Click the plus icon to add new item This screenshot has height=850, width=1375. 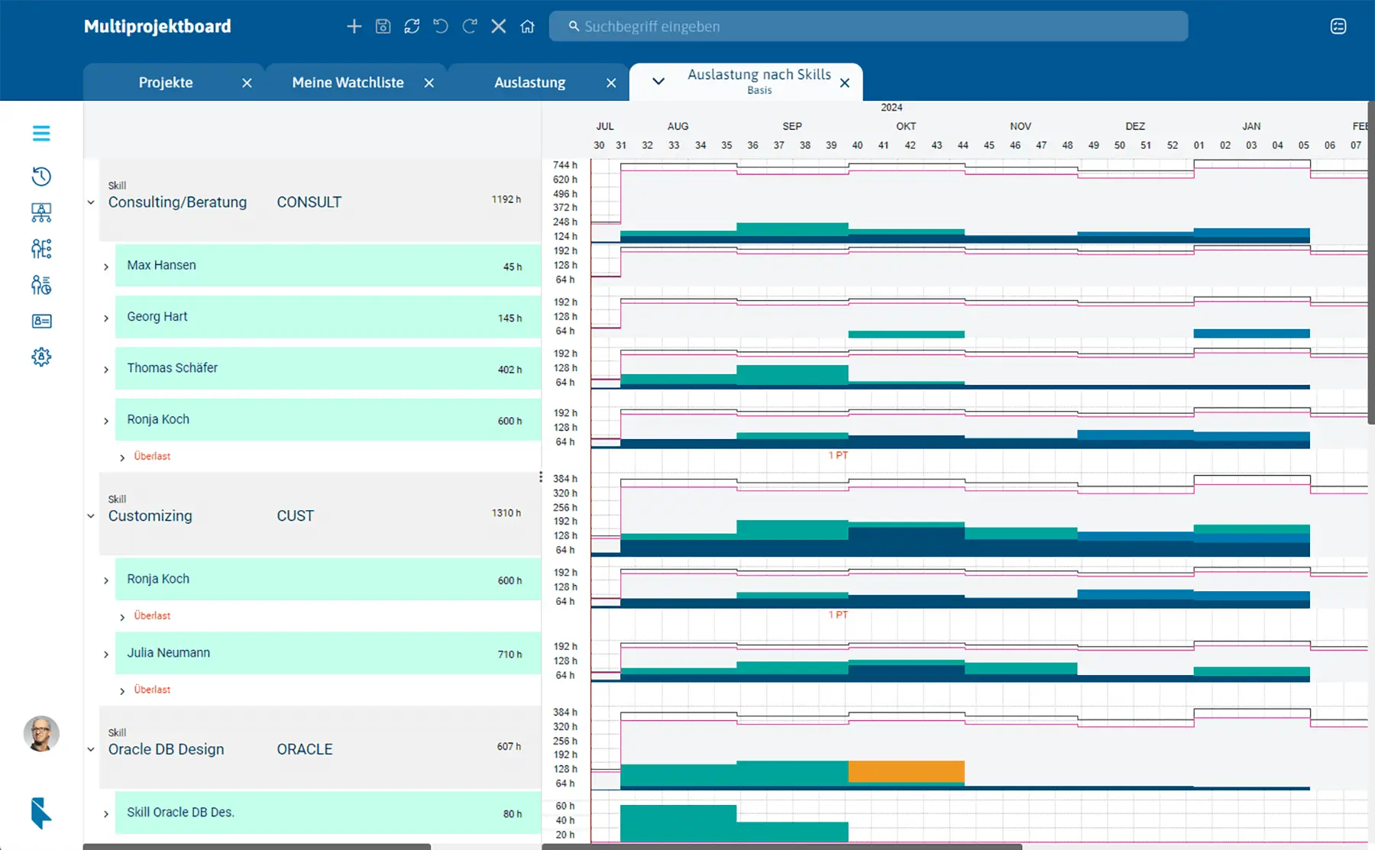[354, 27]
